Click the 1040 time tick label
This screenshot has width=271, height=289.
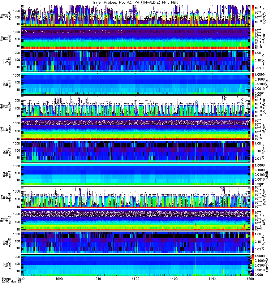pyautogui.click(x=97, y=279)
